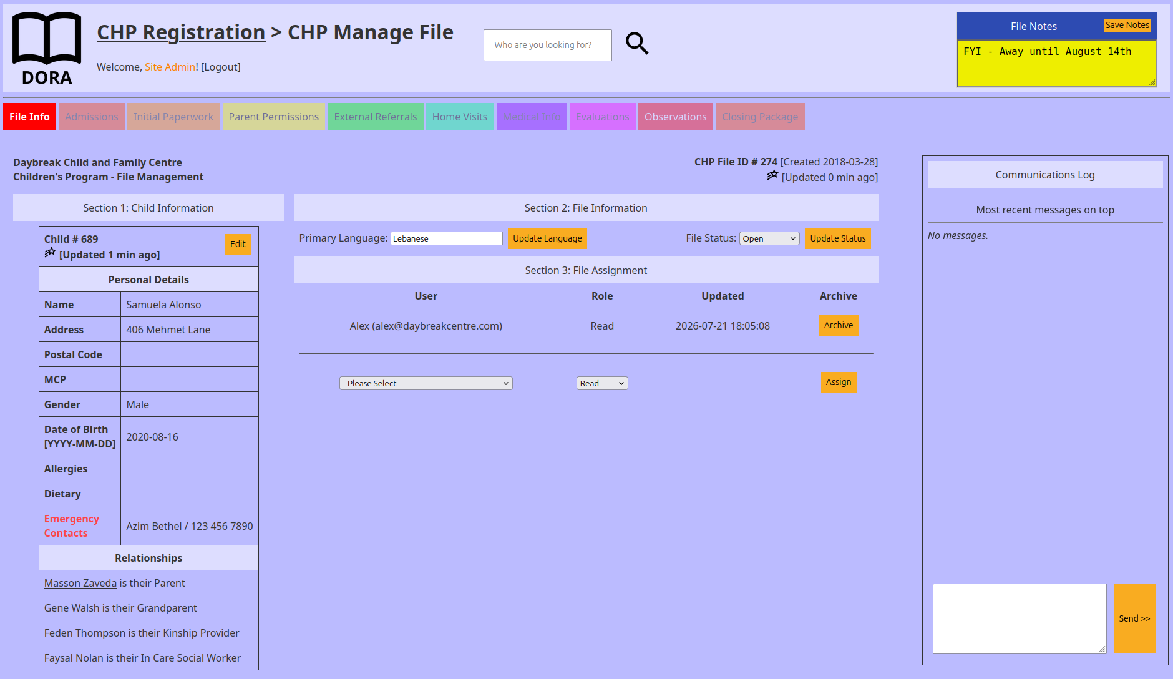Save the file notes
Viewport: 1173px width, 679px height.
pyautogui.click(x=1127, y=25)
